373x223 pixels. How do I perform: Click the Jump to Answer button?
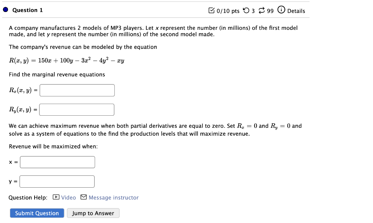point(93,213)
